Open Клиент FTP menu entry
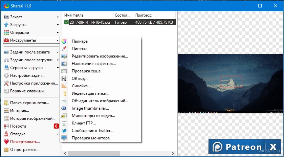284x157 pixels. (101, 123)
